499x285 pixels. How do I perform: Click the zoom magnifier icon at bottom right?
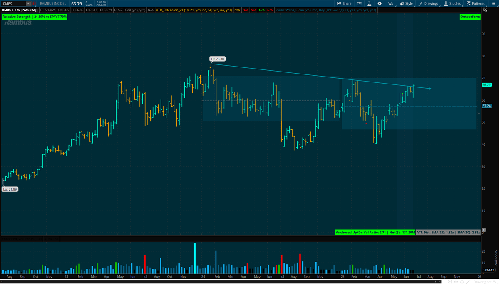pyautogui.click(x=450, y=282)
